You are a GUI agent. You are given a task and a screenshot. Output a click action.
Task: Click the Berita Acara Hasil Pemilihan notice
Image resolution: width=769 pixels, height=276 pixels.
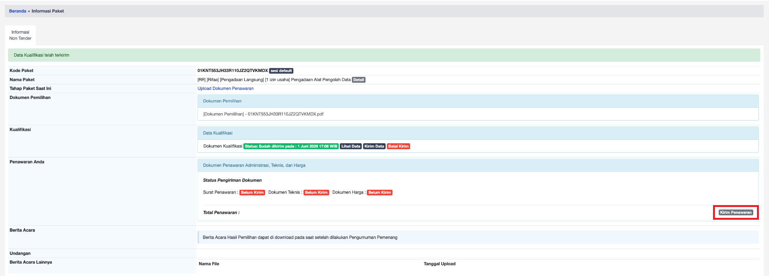[x=478, y=237]
